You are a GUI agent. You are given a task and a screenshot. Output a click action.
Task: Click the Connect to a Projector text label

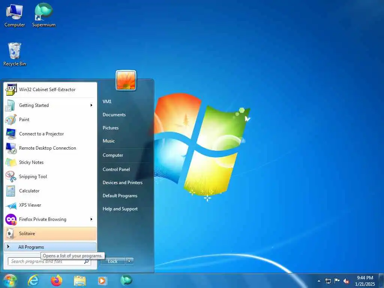(x=41, y=134)
